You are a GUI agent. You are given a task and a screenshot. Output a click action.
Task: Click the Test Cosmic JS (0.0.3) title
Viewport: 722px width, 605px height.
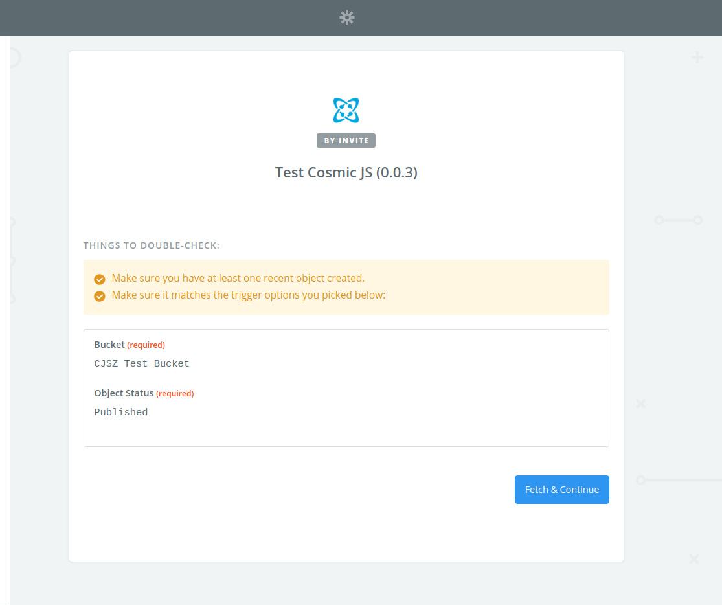[346, 173]
